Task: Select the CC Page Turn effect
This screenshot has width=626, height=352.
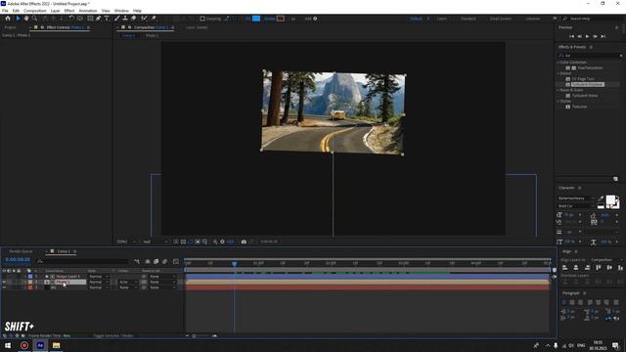Action: (x=583, y=79)
